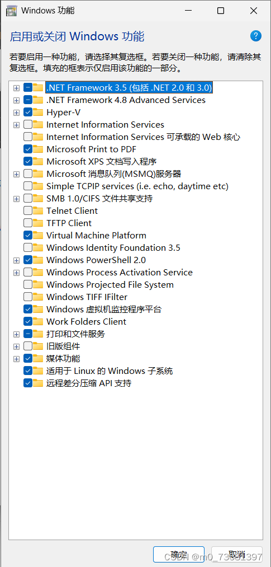Select the 远程差分压缩 API 支持 item
The width and height of the screenshot is (271, 567).
click(x=89, y=383)
